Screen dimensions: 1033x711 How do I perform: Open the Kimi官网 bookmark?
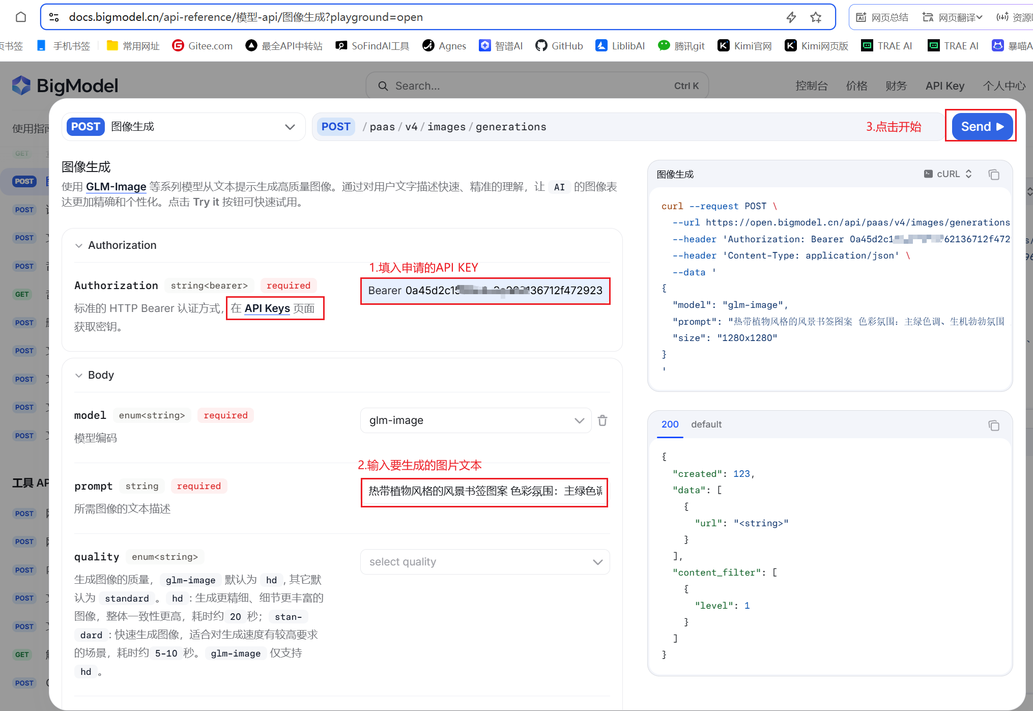[x=744, y=46]
